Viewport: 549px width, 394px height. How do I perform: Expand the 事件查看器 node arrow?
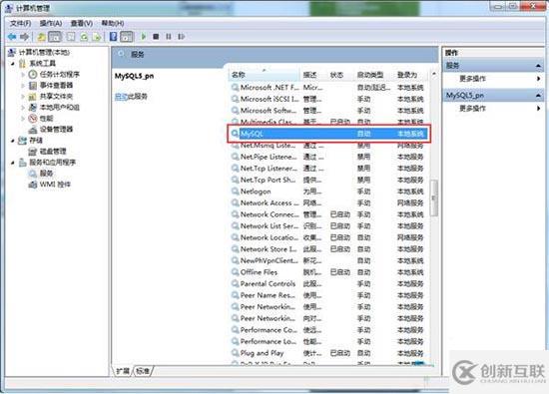click(x=23, y=86)
